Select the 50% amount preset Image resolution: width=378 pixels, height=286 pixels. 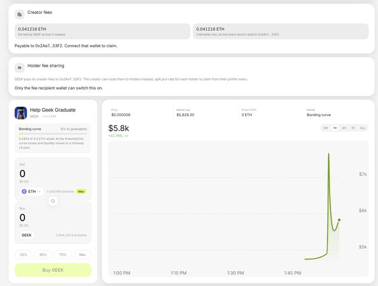[43, 255]
